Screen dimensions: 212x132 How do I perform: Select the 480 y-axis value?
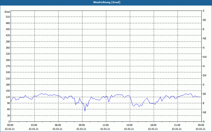8,23
